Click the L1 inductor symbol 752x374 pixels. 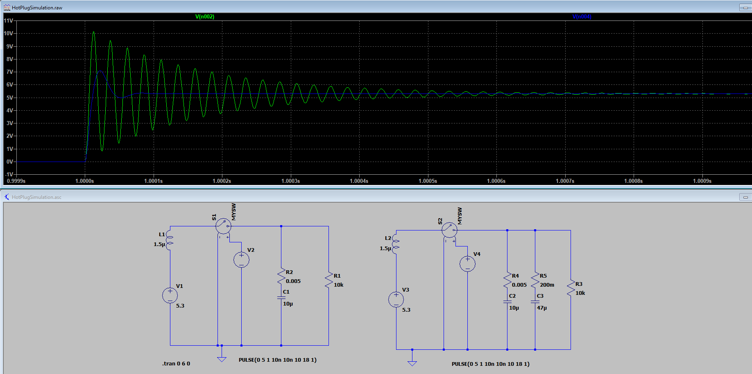(170, 240)
